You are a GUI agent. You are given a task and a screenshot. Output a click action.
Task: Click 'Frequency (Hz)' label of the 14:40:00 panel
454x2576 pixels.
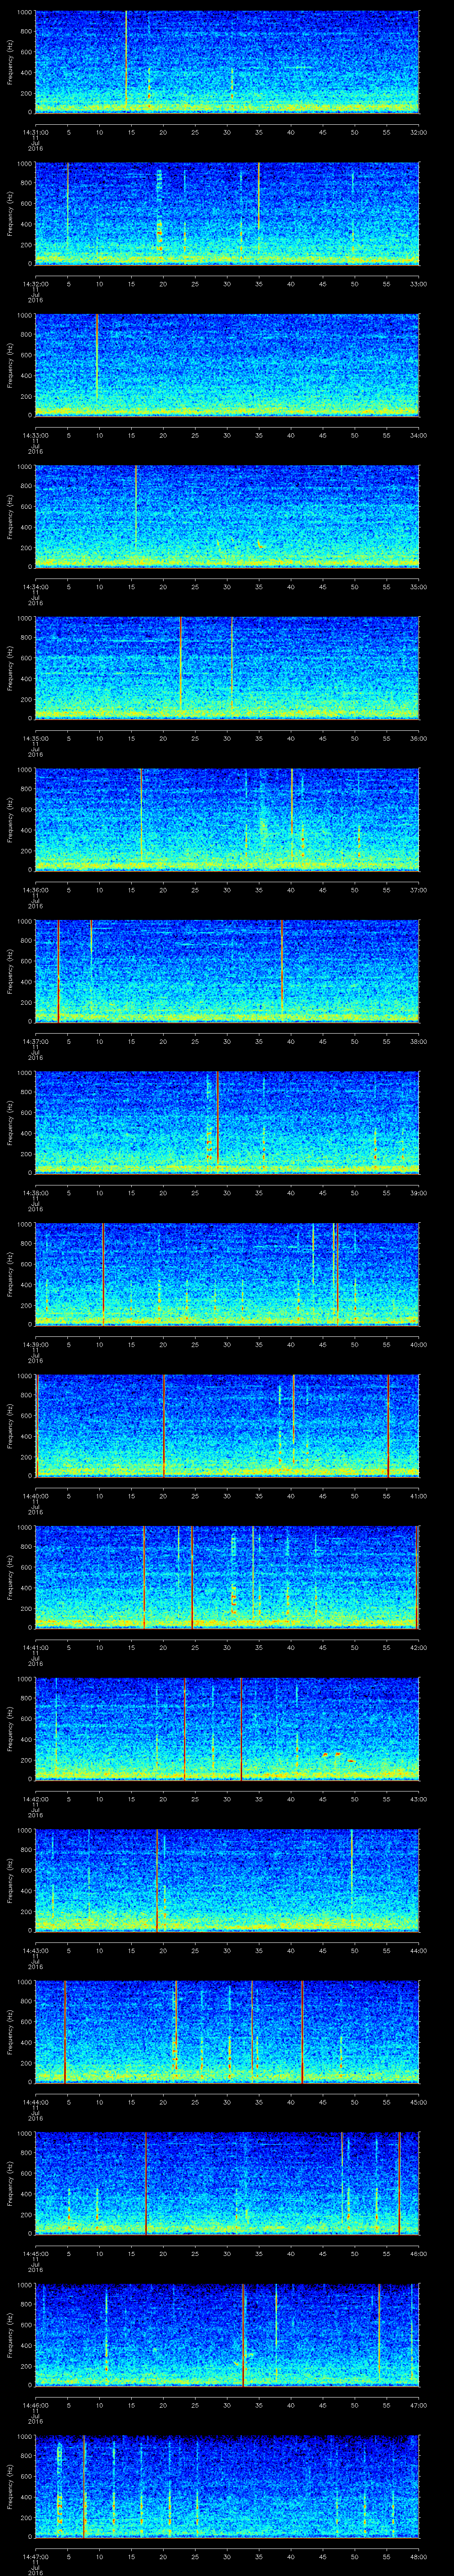10,1425
